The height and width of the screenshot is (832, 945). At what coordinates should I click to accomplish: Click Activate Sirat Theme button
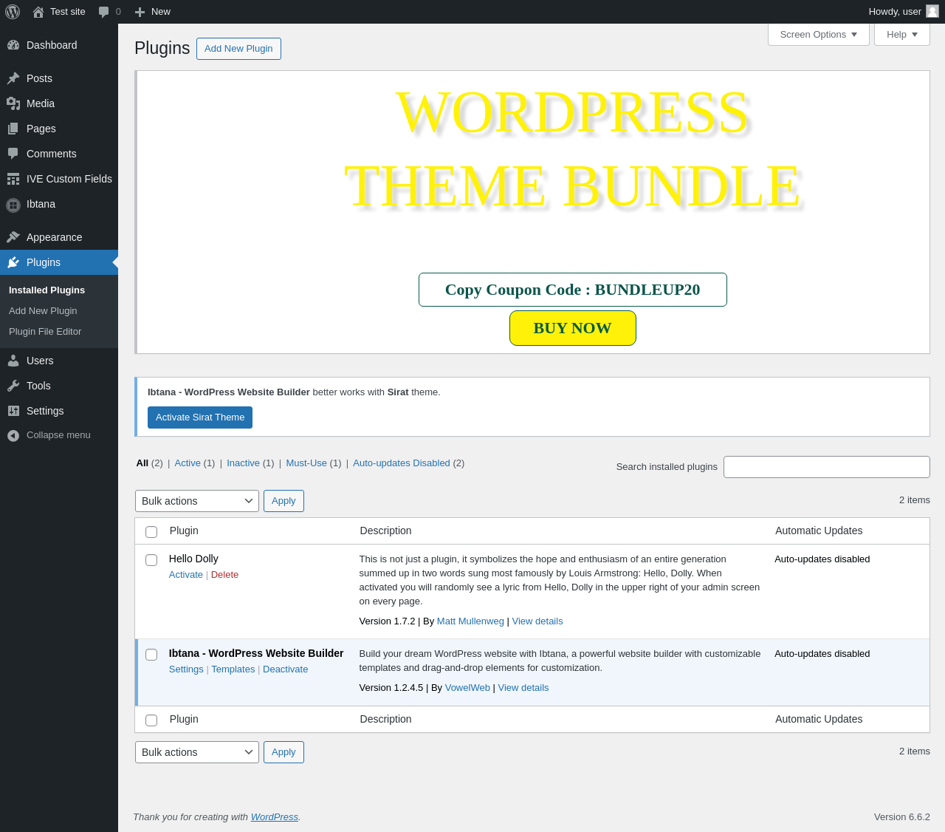(200, 417)
